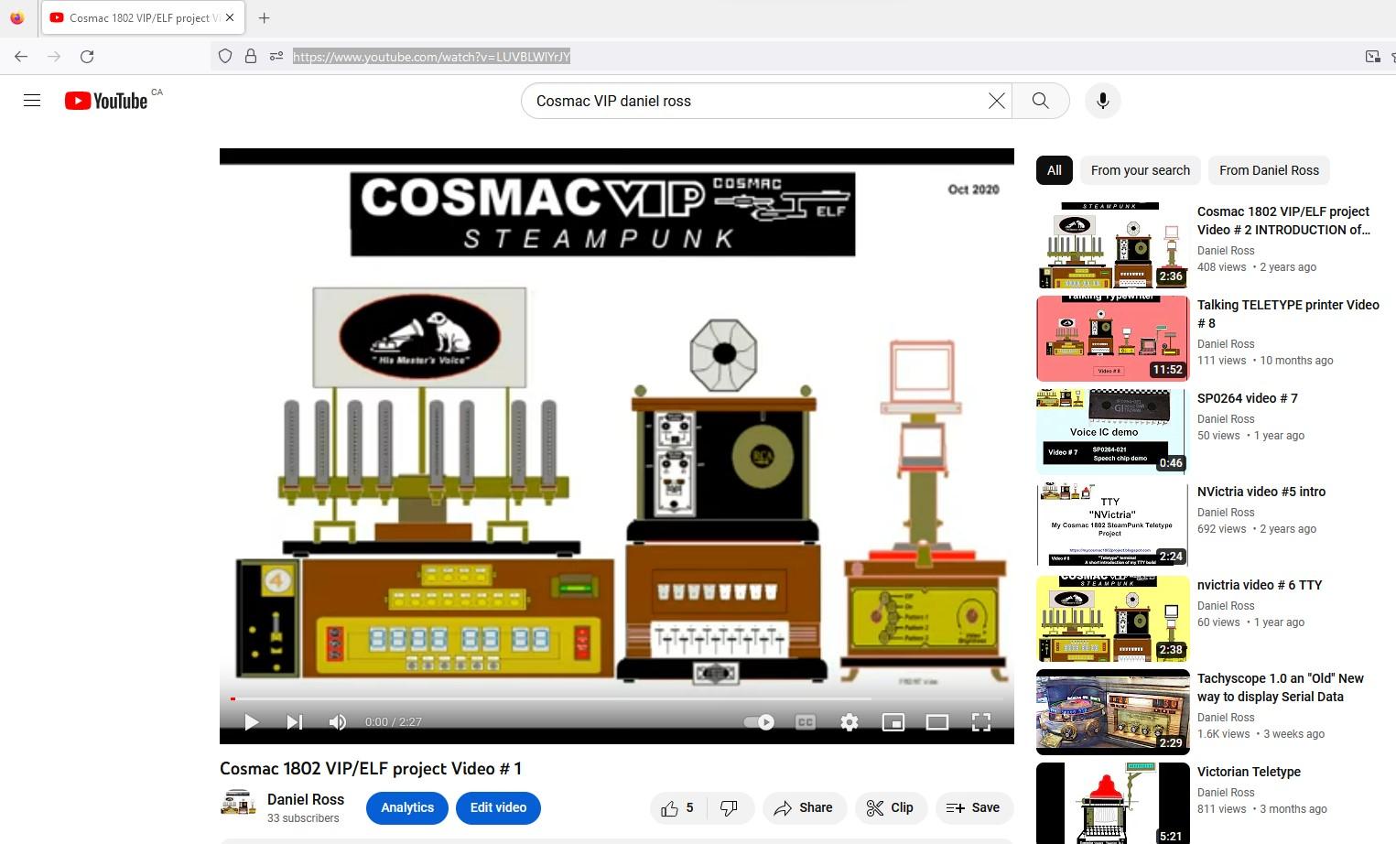Image resolution: width=1396 pixels, height=844 pixels.
Task: Open the YouTube guide hamburger menu
Action: click(x=32, y=101)
